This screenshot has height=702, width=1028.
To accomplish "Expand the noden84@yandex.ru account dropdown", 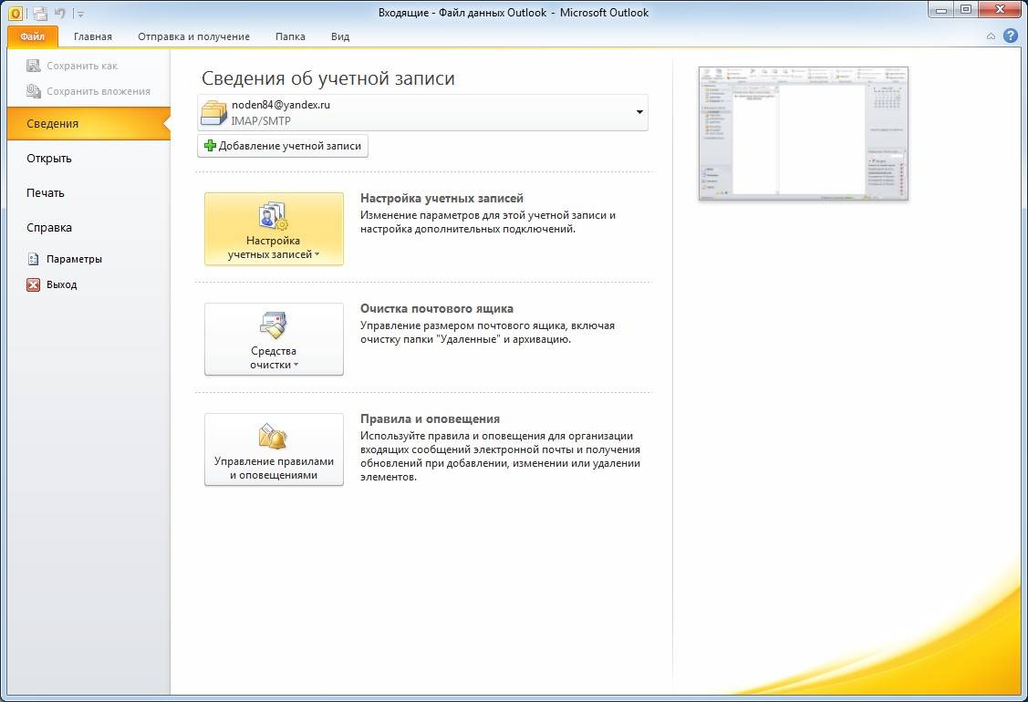I will point(639,113).
